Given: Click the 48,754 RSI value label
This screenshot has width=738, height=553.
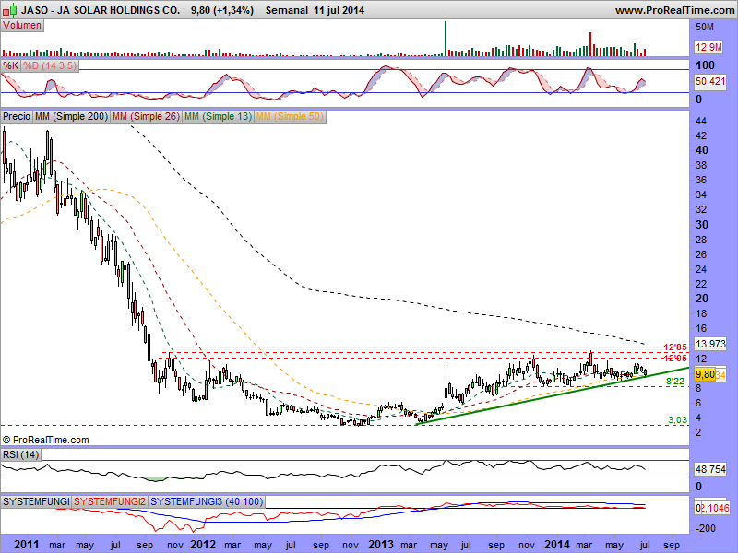Looking at the screenshot, I should click(710, 469).
